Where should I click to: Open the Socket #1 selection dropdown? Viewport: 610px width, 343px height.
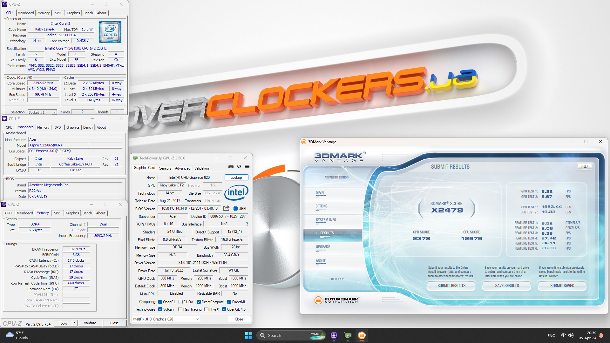pyautogui.click(x=42, y=112)
